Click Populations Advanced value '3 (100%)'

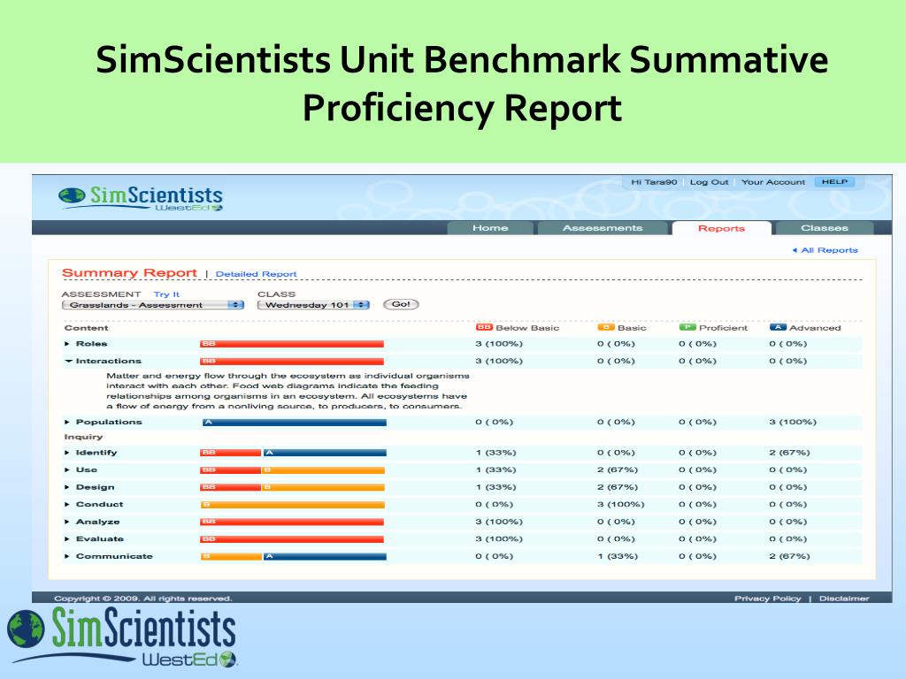793,422
